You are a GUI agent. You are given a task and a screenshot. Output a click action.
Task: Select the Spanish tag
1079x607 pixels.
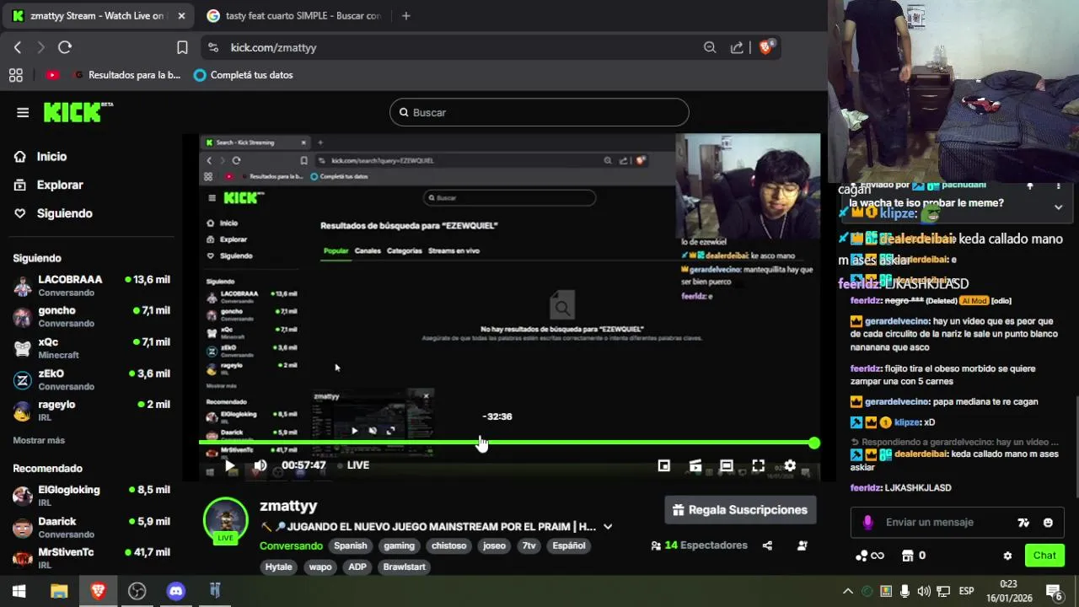click(x=351, y=545)
